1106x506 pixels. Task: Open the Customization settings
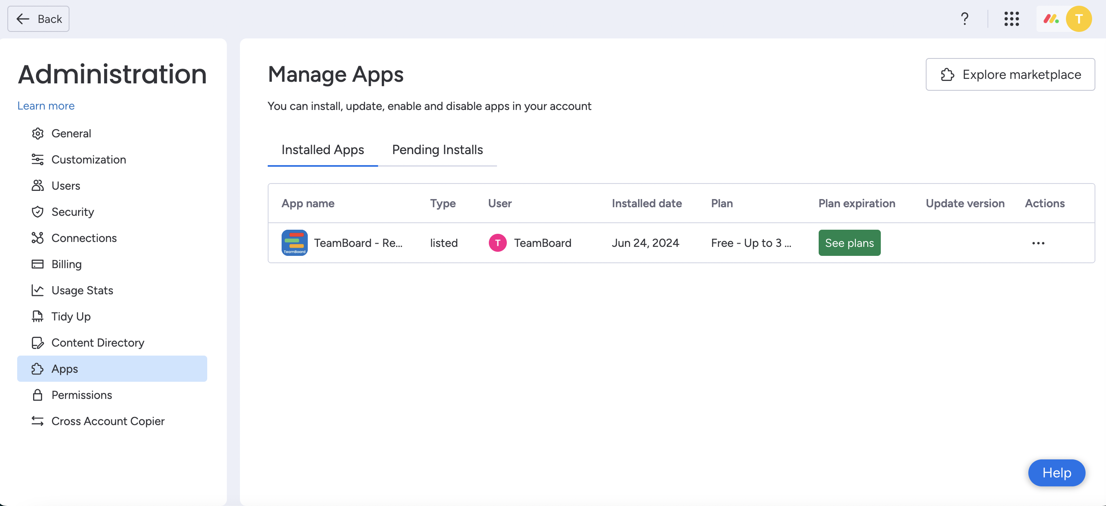88,159
